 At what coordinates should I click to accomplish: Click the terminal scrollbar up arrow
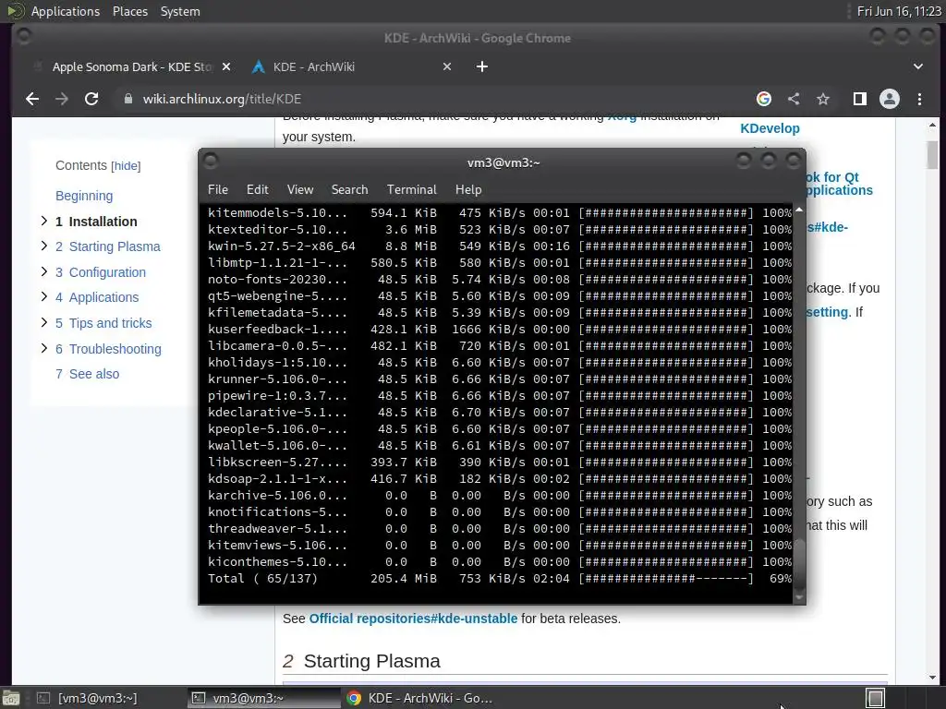[x=799, y=210]
